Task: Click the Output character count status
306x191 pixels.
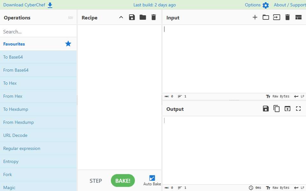Action: tap(169, 188)
